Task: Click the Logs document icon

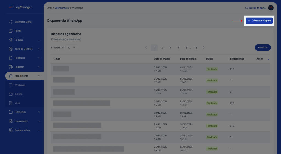Action: click(11, 103)
